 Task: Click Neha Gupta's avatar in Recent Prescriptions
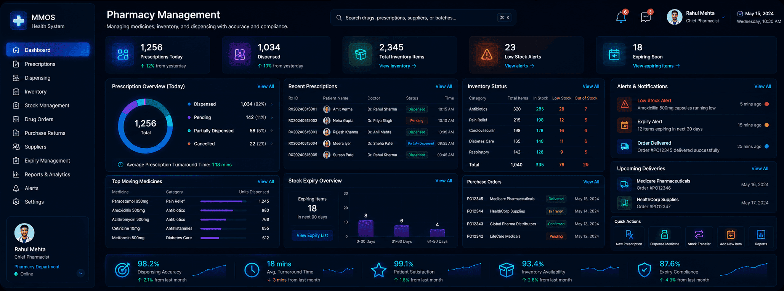point(327,121)
